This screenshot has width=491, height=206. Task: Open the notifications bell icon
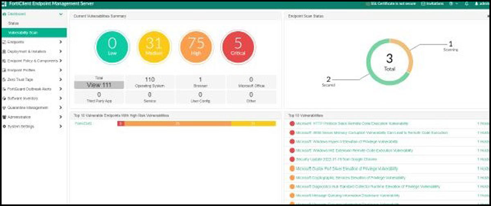point(467,4)
